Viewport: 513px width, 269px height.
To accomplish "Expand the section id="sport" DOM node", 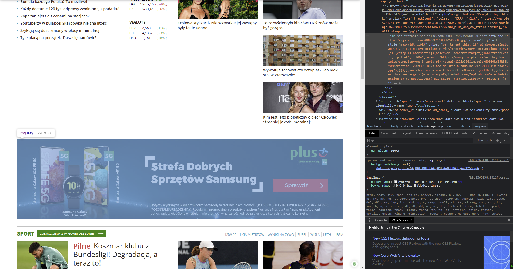I will [x=377, y=101].
